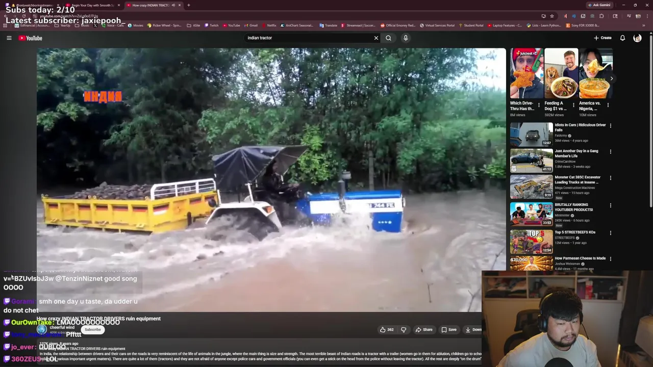Open options for 'America vs. Nigeria' short
The image size is (653, 367).
pyautogui.click(x=608, y=105)
